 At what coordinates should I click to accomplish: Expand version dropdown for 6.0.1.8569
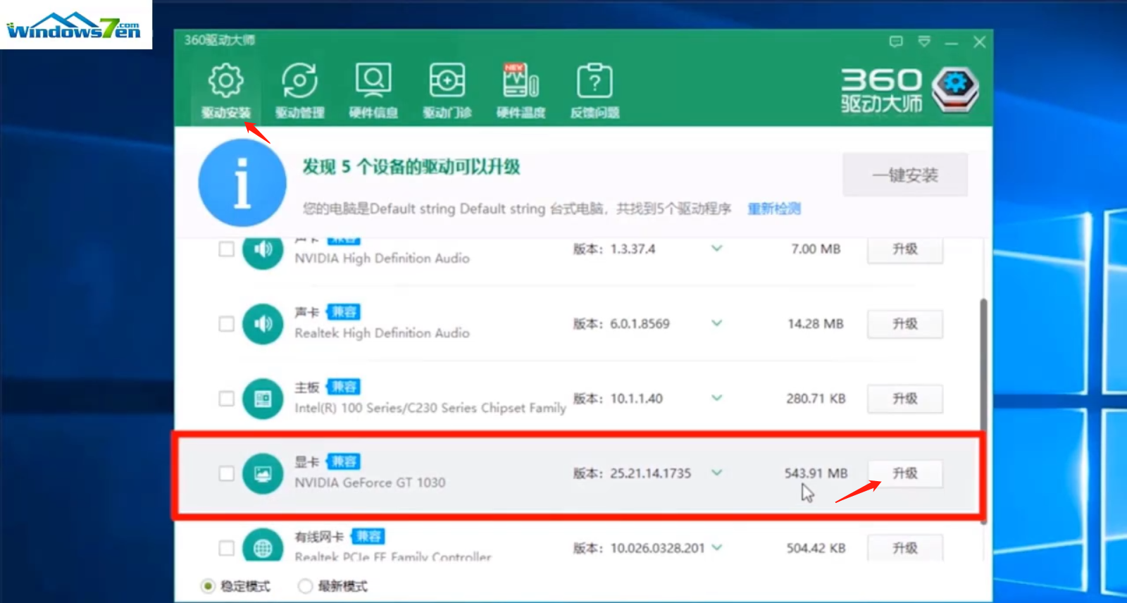(x=716, y=323)
